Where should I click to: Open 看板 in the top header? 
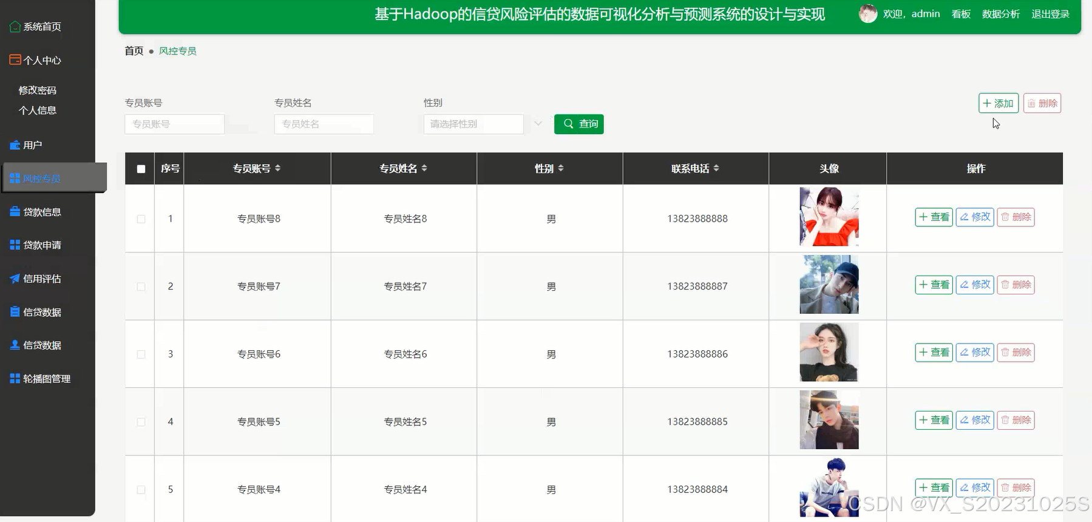point(961,14)
